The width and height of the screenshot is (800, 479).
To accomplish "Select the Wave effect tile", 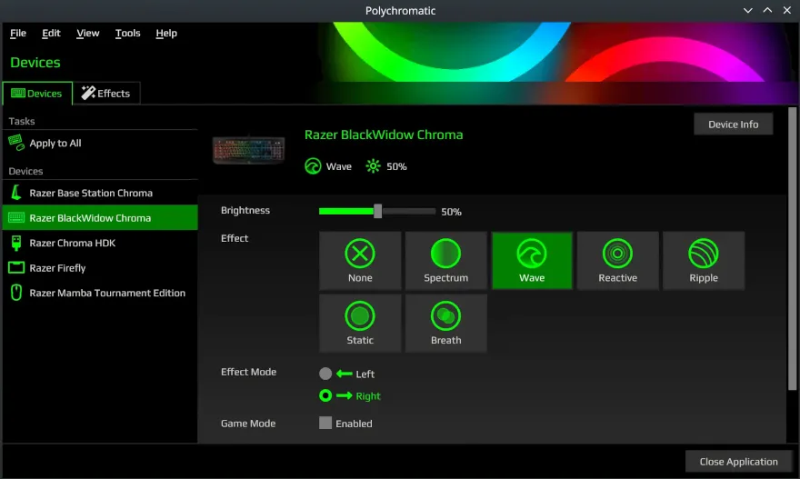I will (532, 261).
